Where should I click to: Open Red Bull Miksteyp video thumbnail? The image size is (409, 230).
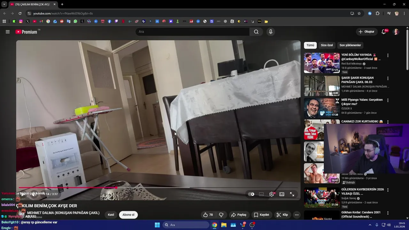(x=322, y=63)
